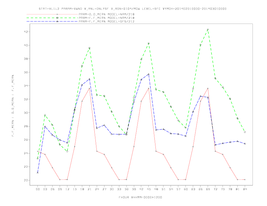Click y-axis tick label 32
Image resolution: width=267 pixels, height=206 pixels.
26,99
